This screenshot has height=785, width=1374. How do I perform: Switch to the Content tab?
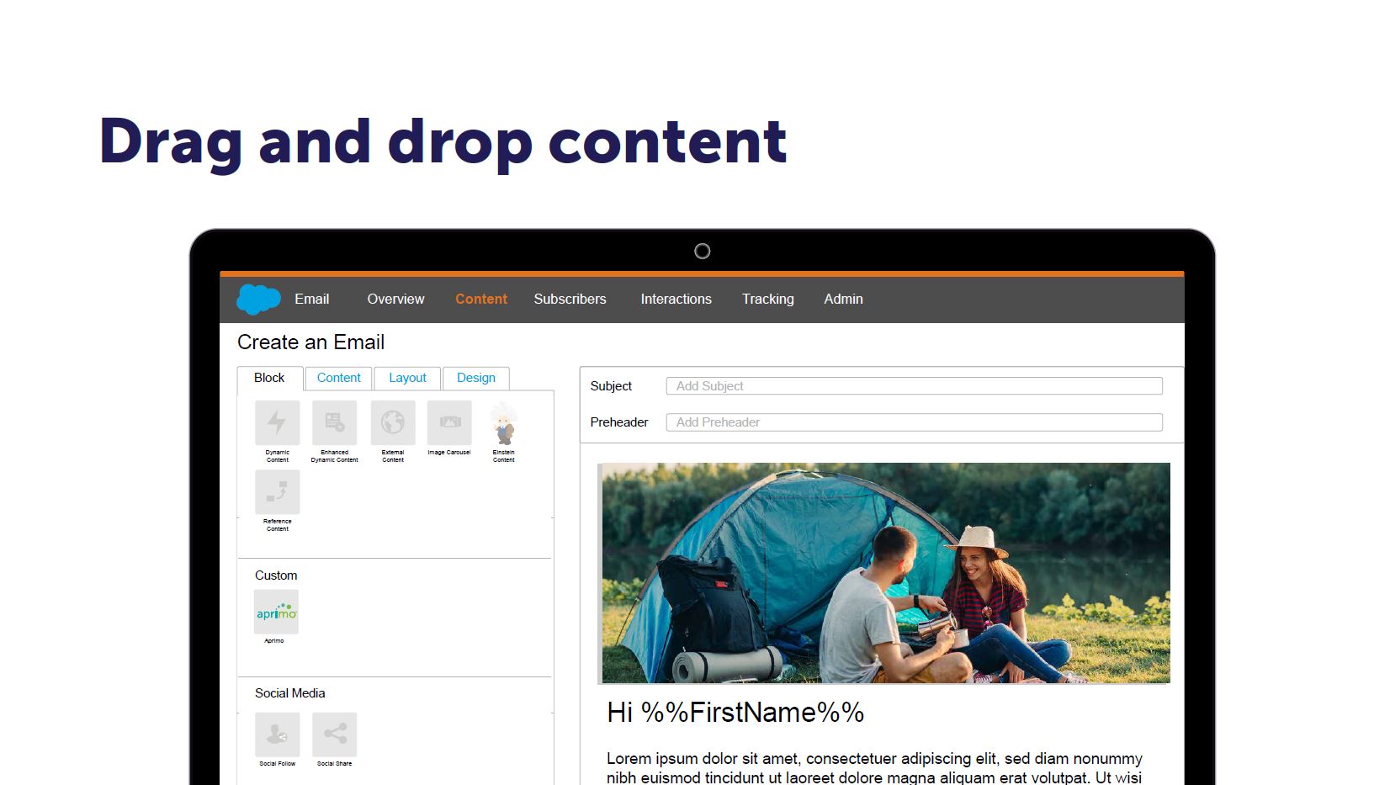(338, 378)
